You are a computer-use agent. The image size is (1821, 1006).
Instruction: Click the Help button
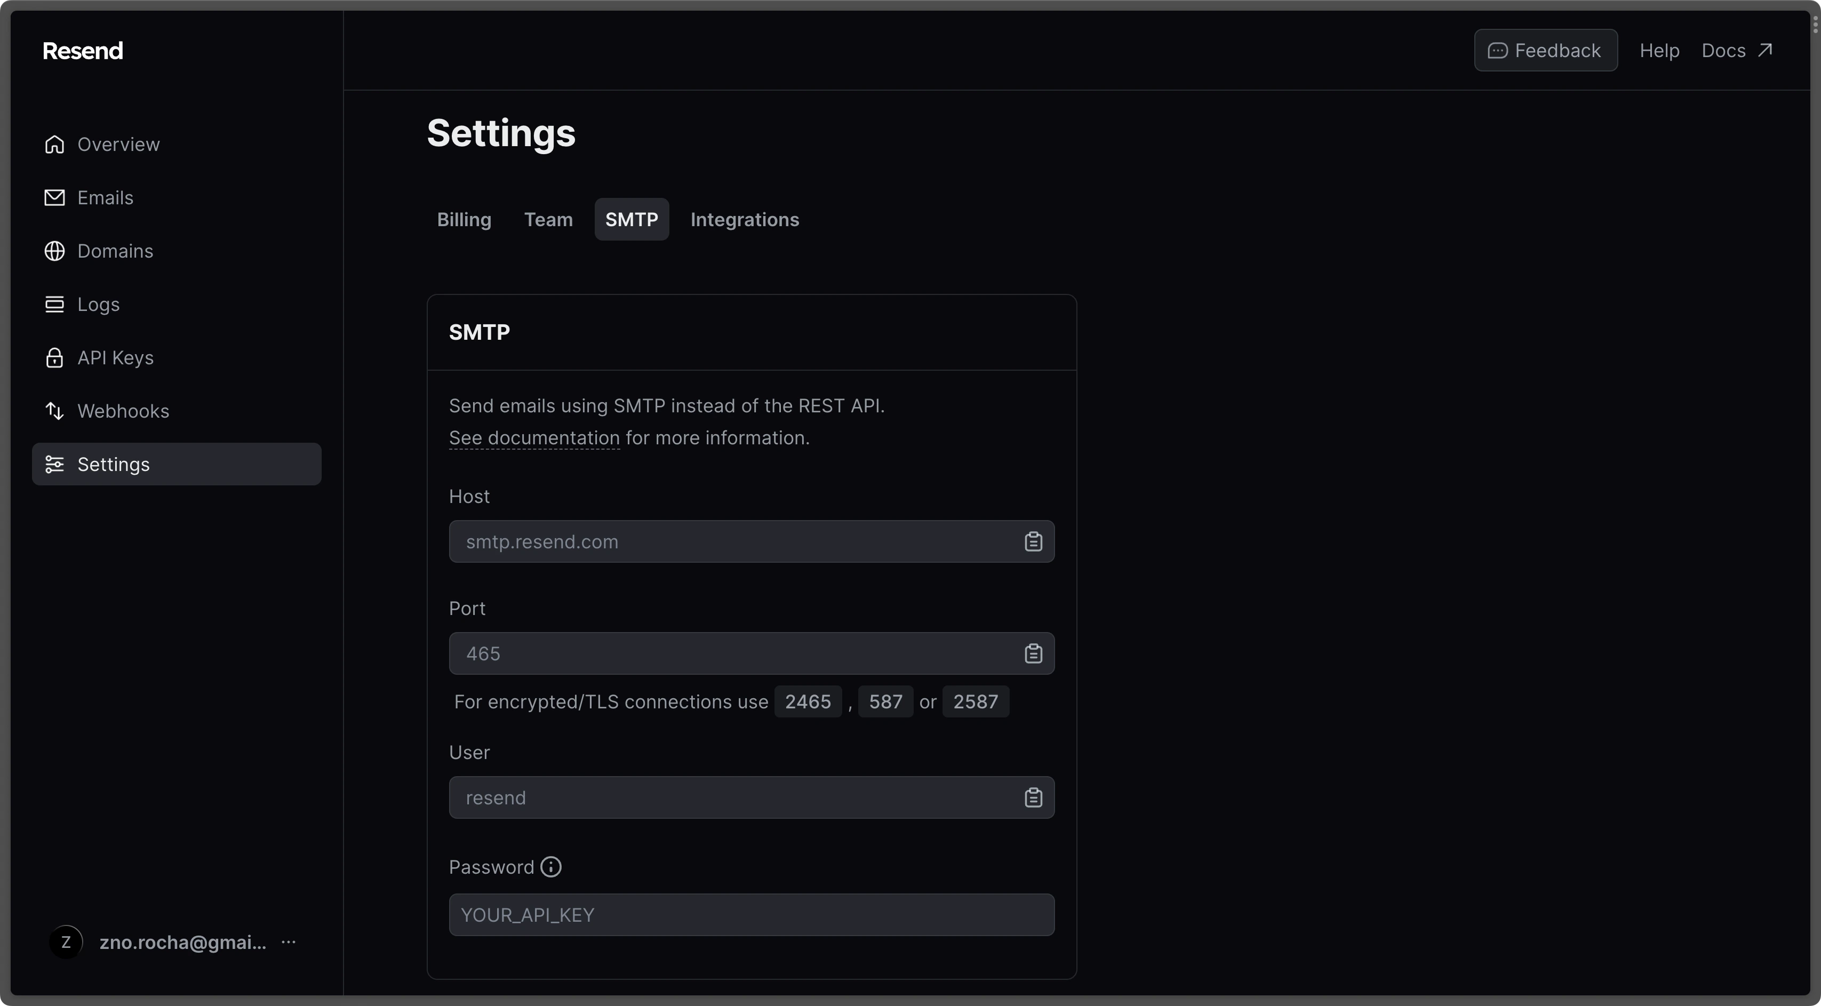pyautogui.click(x=1659, y=50)
